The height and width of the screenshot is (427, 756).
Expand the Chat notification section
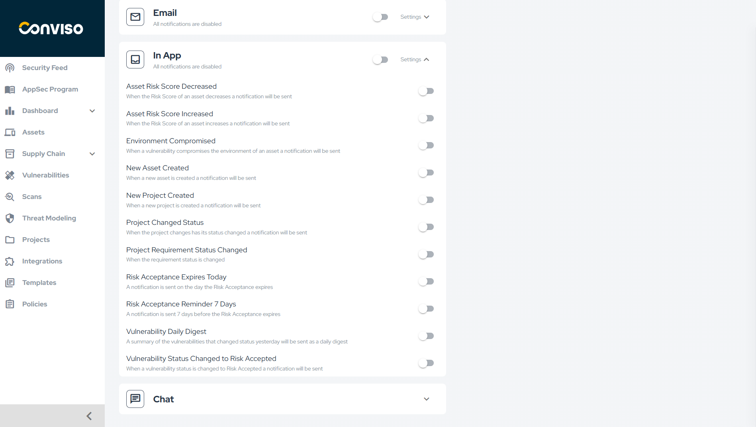click(x=426, y=399)
